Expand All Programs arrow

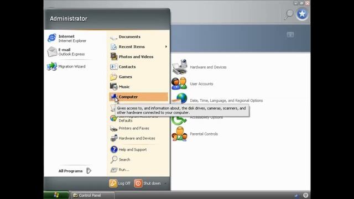(x=89, y=171)
